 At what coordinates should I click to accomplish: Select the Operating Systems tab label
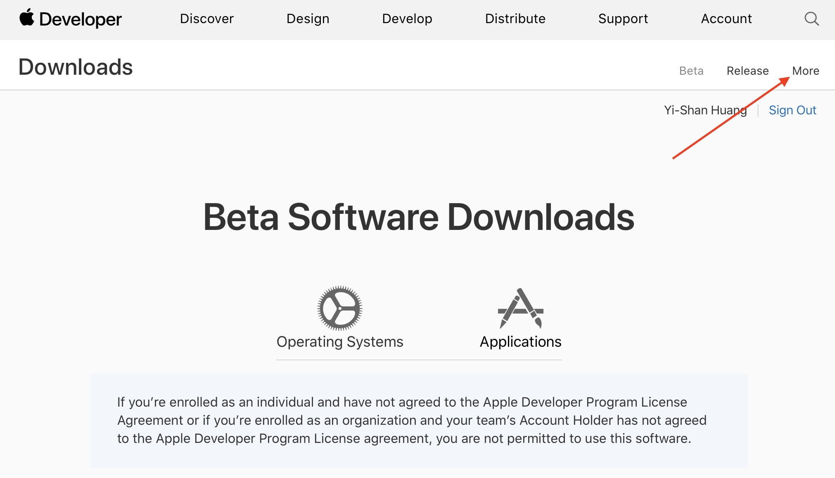point(339,342)
